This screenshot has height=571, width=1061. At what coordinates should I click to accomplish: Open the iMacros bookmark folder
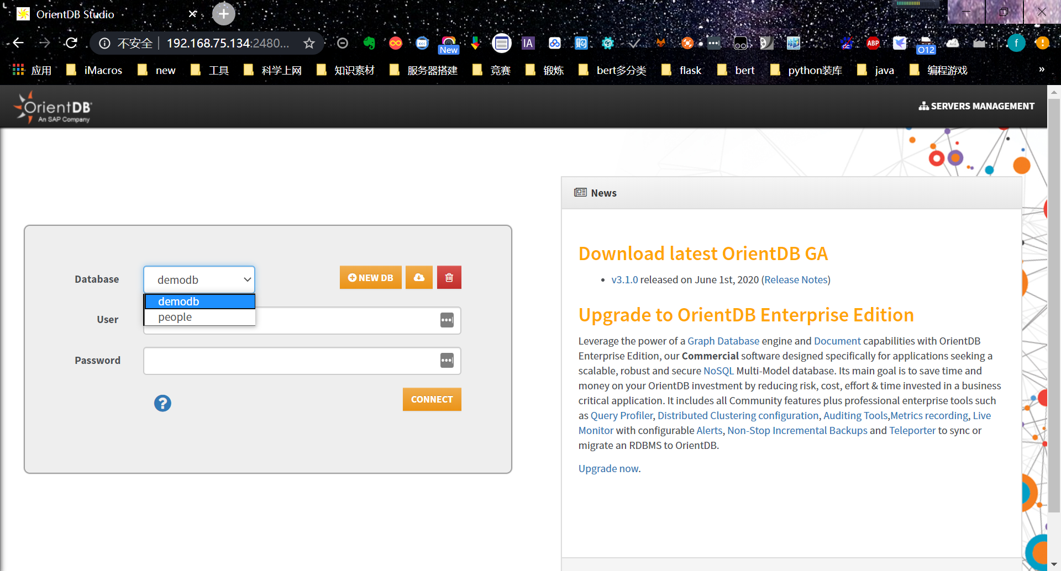pyautogui.click(x=94, y=70)
